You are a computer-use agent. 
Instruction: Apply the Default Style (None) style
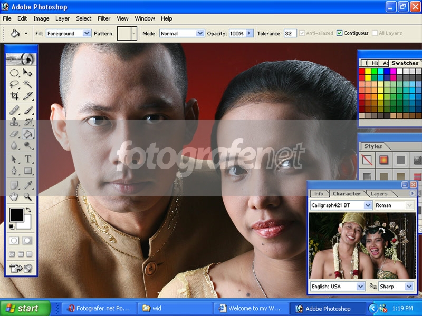click(x=367, y=160)
